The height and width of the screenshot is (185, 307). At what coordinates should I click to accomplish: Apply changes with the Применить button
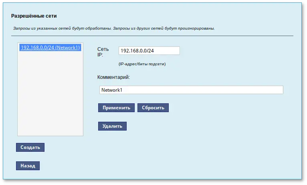coord(116,108)
